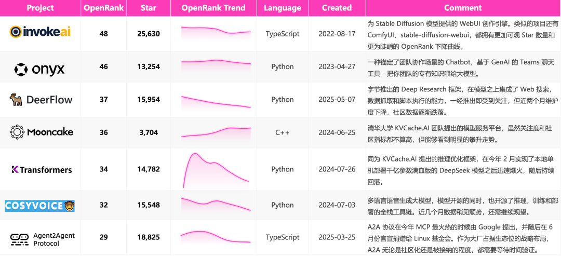Click the star count 15,548
Image resolution: width=561 pixels, height=256 pixels.
pos(149,205)
